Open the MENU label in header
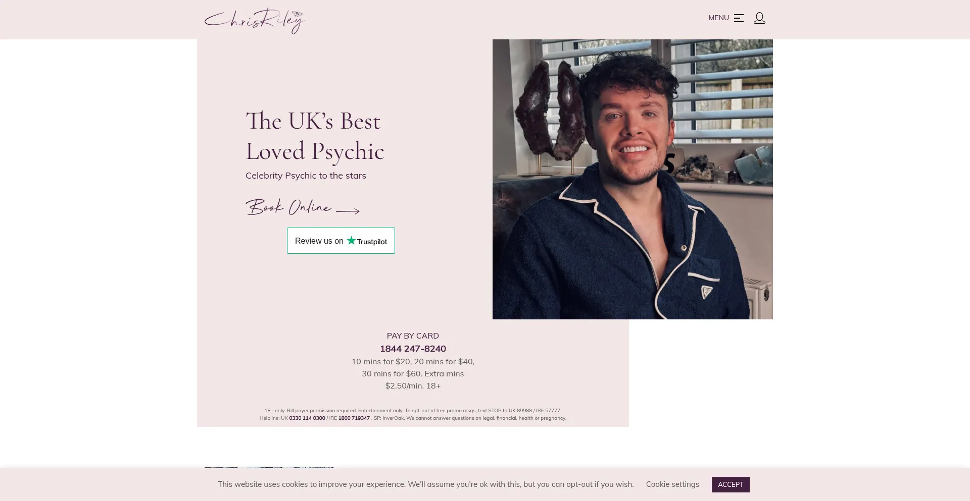The width and height of the screenshot is (970, 501). [718, 18]
